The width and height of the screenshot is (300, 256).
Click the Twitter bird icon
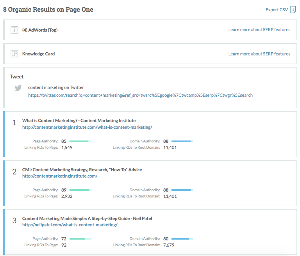click(x=18, y=88)
